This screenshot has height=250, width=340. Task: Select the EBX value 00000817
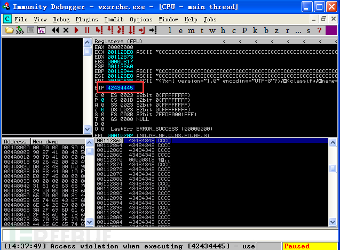(x=120, y=62)
